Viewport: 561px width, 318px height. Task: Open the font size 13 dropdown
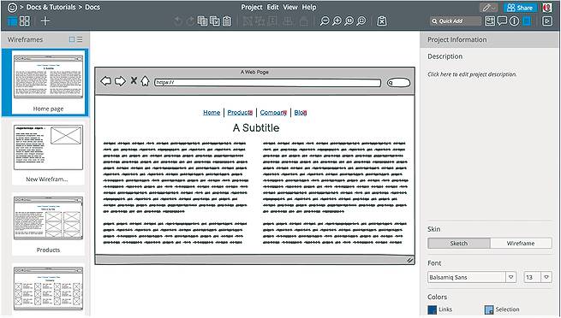(546, 277)
